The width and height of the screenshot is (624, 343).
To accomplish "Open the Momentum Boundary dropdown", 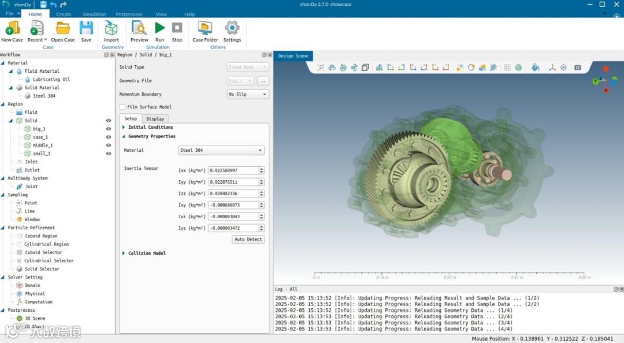I will pyautogui.click(x=248, y=94).
